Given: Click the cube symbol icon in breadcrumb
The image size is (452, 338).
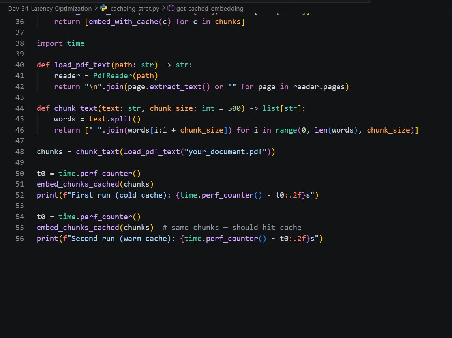Looking at the screenshot, I should (x=171, y=8).
